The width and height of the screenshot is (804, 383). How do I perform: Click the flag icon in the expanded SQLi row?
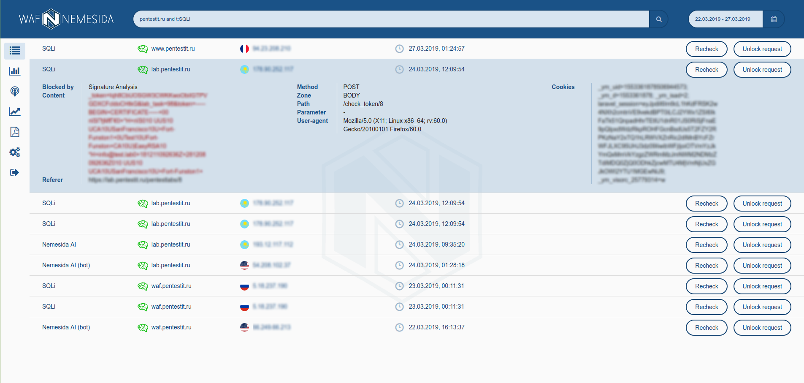pos(244,69)
